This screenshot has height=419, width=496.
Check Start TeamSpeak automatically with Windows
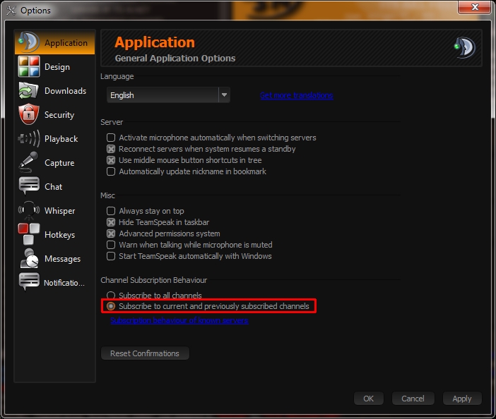pyautogui.click(x=111, y=256)
